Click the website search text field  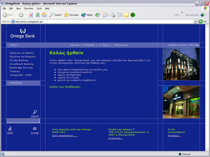pyautogui.click(x=23, y=121)
